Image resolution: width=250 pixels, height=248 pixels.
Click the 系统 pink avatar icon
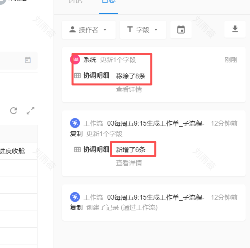[75, 60]
